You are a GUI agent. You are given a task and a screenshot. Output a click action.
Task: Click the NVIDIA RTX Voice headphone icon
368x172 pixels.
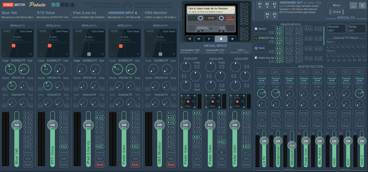pyautogui.click(x=256, y=38)
